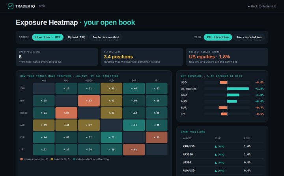
Task: Click the MARKET column header
Action: tap(187, 138)
